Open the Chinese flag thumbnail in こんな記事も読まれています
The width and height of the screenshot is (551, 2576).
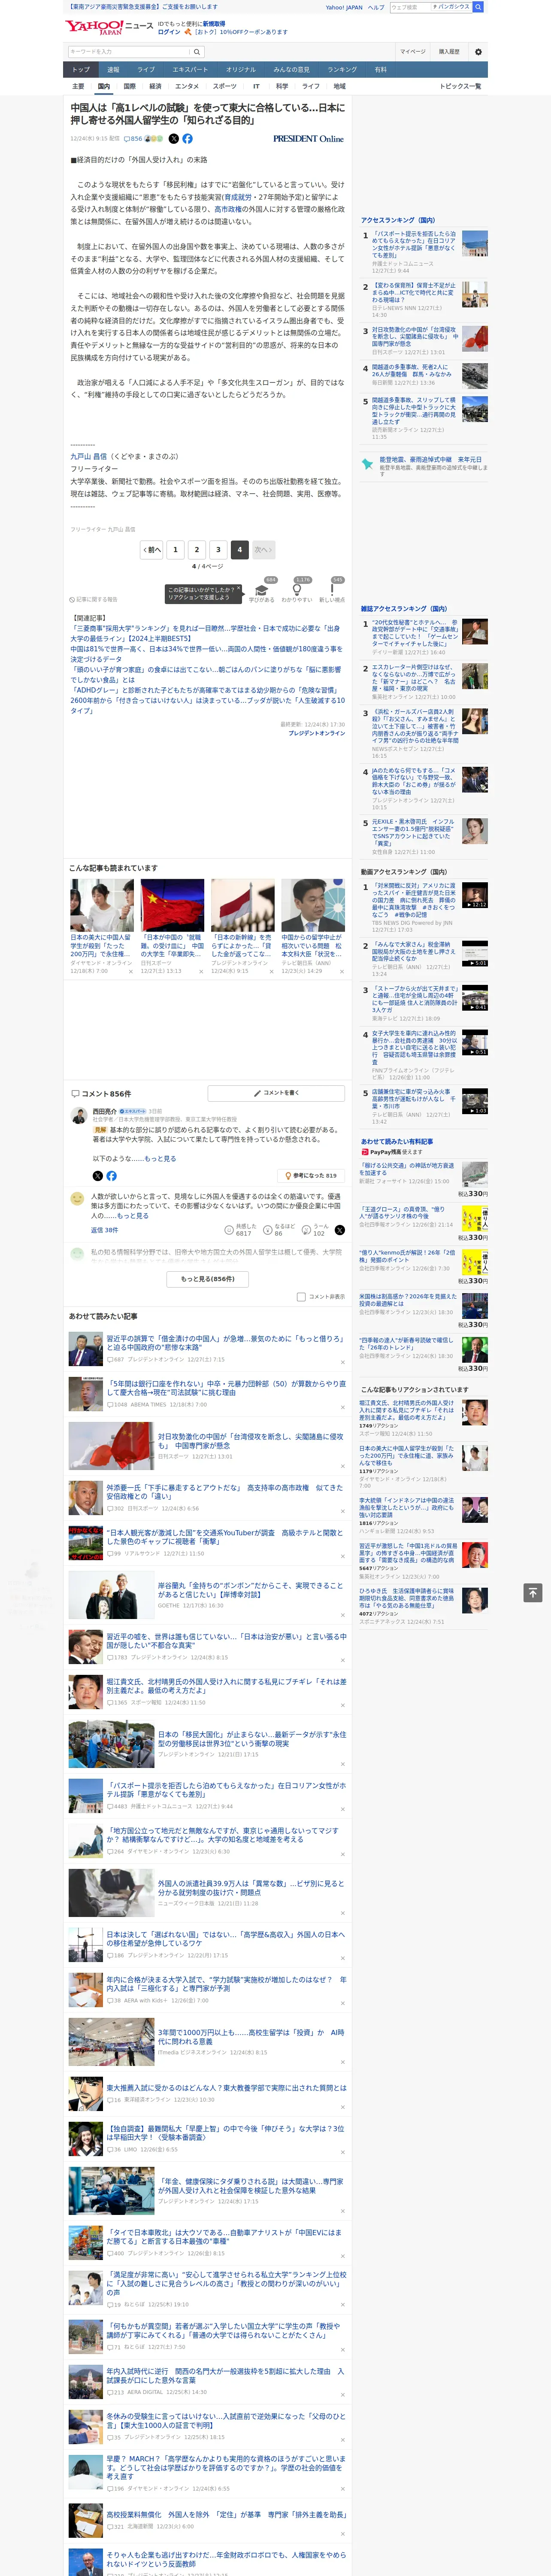172,905
